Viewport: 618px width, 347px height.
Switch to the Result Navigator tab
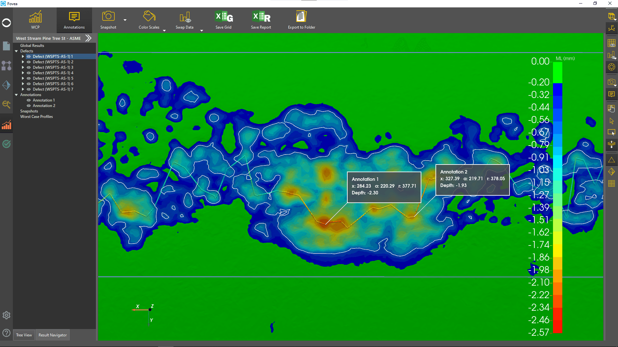53,335
